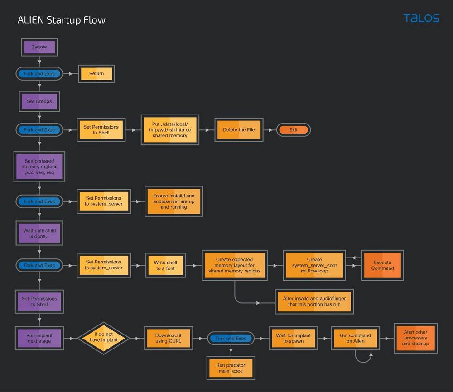Select Ensure installd and audioserver box
This screenshot has width=453, height=392.
coord(173,201)
